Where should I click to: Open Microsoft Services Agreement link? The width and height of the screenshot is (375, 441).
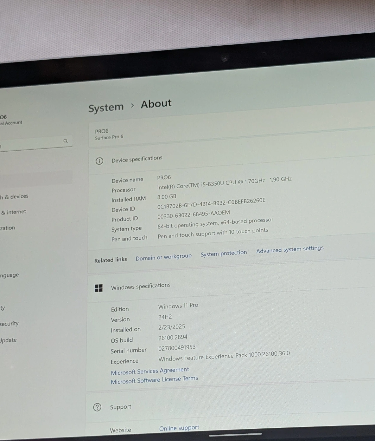tap(150, 371)
